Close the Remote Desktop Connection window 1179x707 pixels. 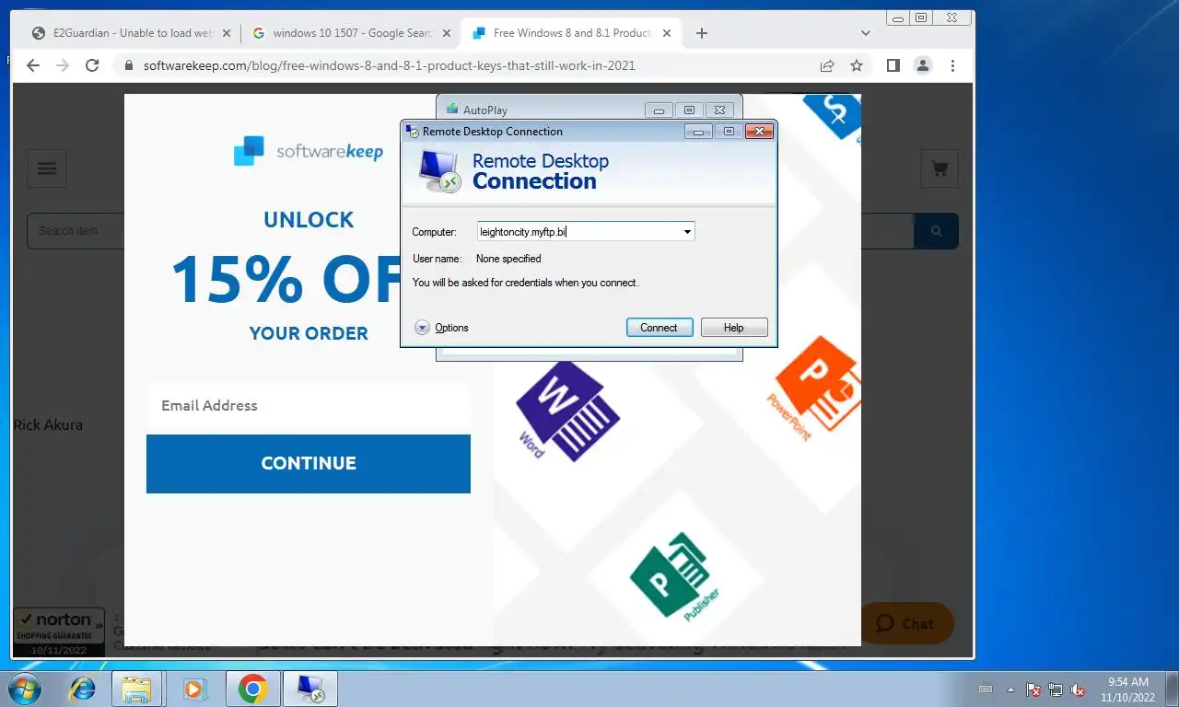click(758, 132)
